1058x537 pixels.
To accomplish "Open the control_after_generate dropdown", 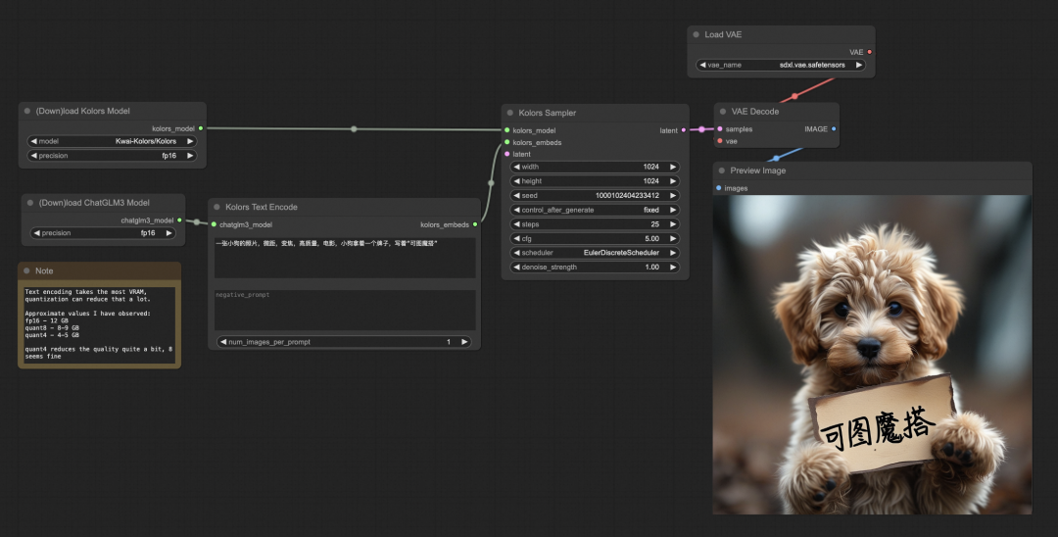I will pos(596,210).
